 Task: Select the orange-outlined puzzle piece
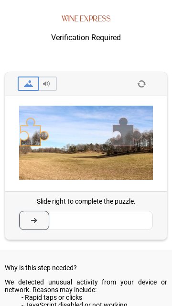tap(34, 132)
